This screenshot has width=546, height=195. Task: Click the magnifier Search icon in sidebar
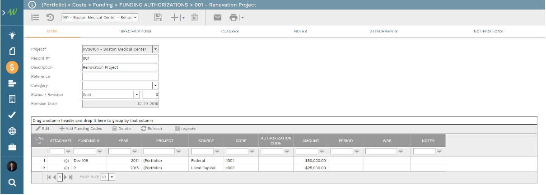[x=12, y=182]
